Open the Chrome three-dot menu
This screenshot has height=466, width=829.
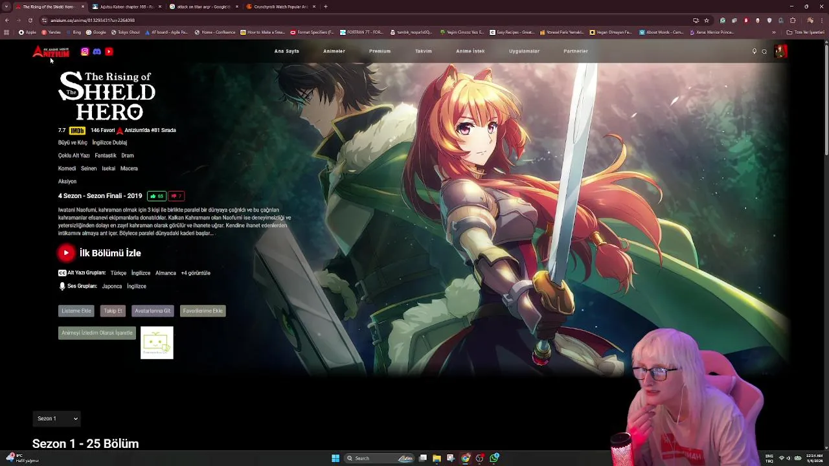[822, 20]
